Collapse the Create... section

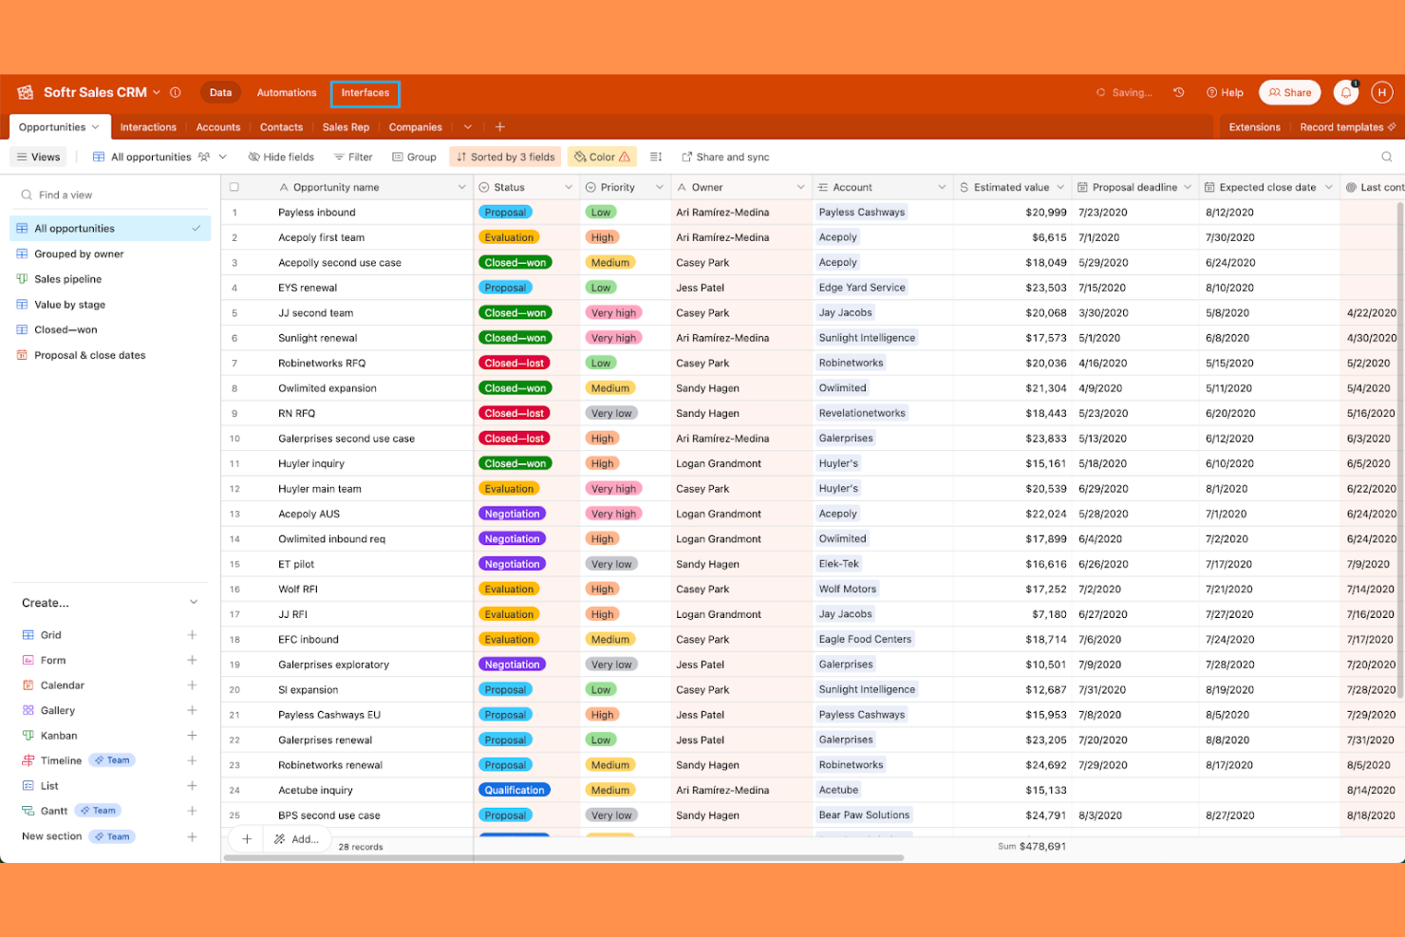(x=194, y=602)
